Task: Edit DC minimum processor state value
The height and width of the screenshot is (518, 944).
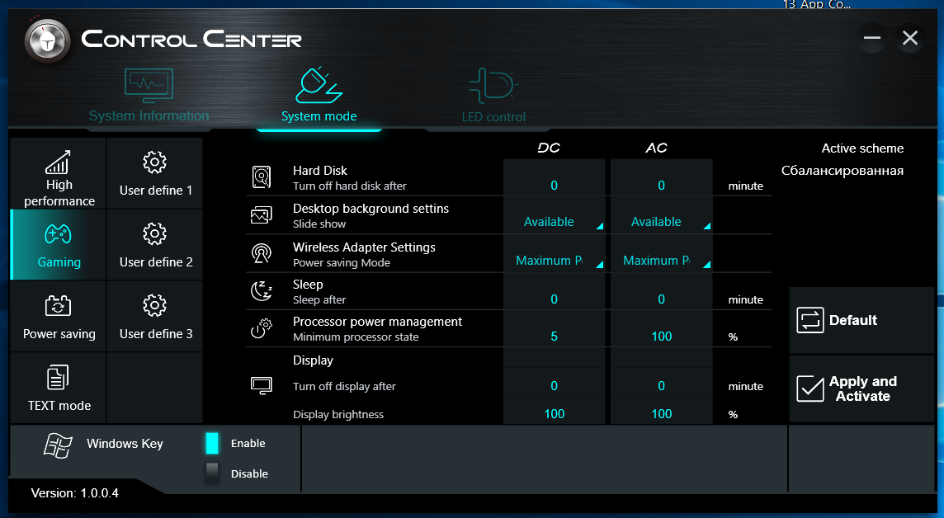Action: coord(554,337)
